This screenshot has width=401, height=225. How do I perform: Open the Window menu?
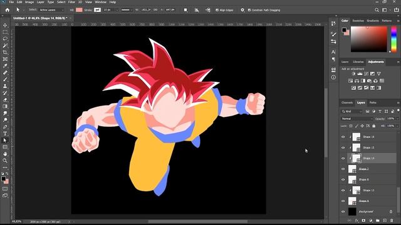(100, 2)
